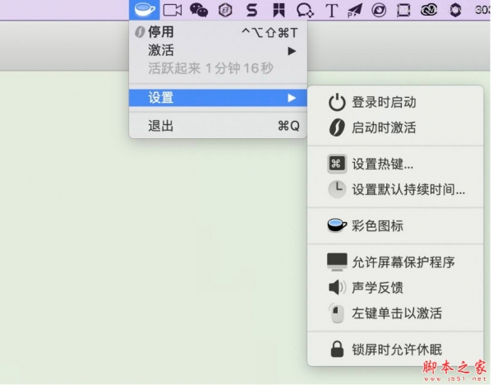Click the power icon for 登录时启动
Screen dimensions: 493x385
337,102
